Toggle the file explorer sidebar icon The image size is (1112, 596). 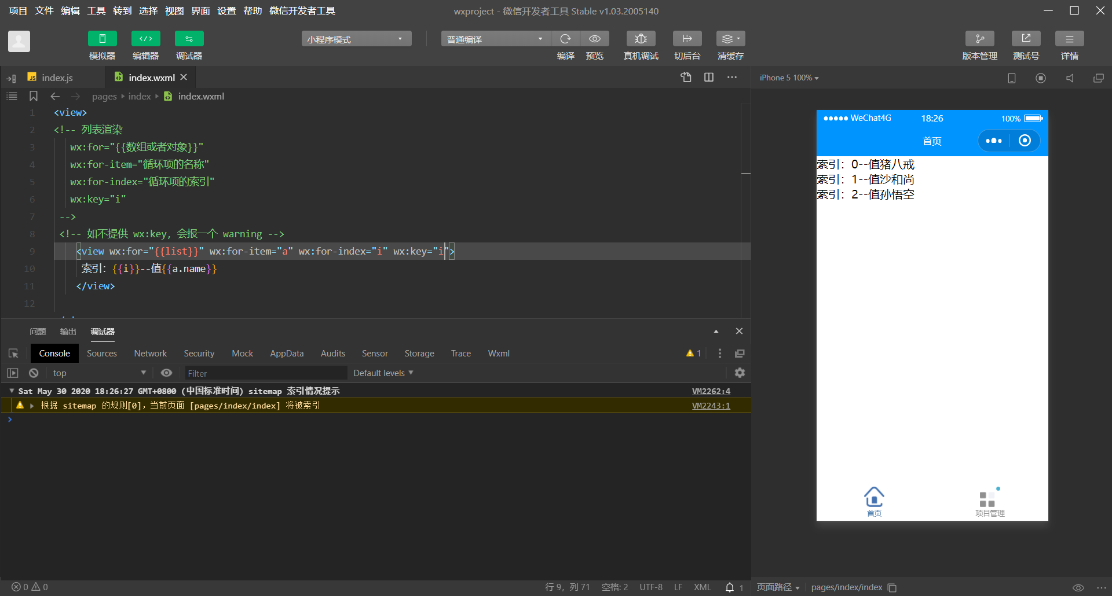point(11,78)
